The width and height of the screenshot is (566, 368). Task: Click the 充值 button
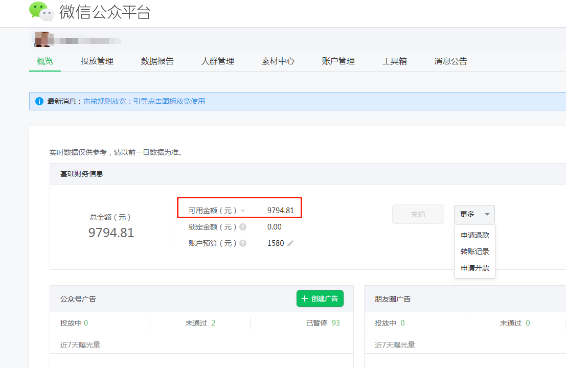pyautogui.click(x=418, y=214)
